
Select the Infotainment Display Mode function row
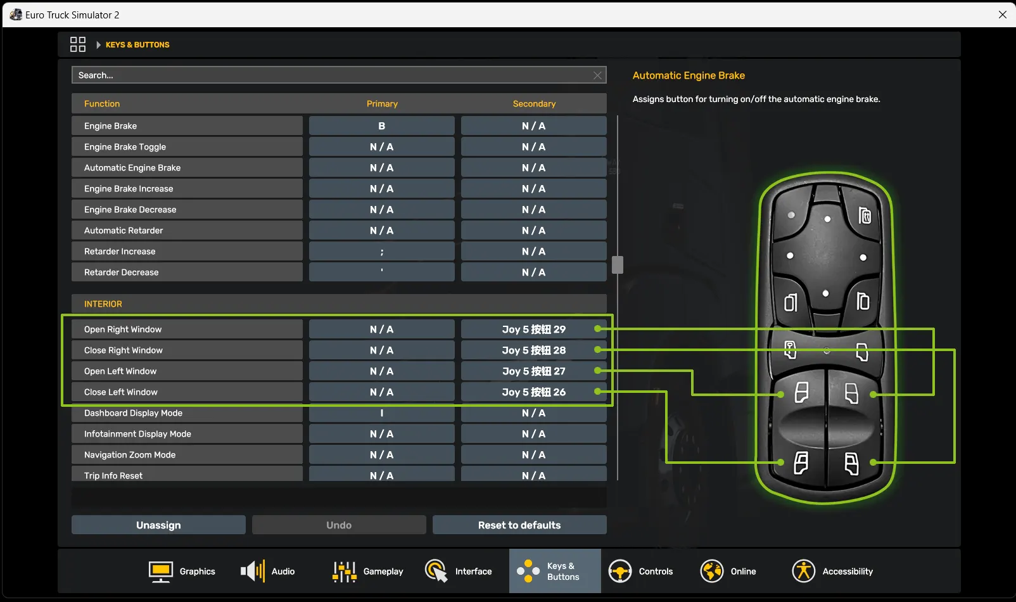[187, 433]
